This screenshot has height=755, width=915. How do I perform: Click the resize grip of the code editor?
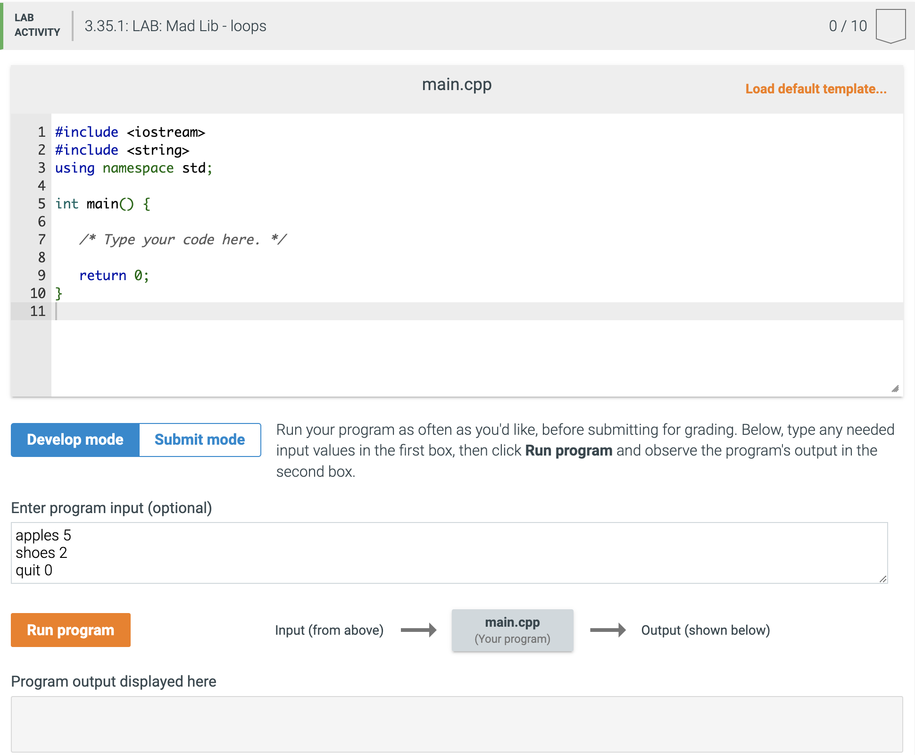(x=895, y=388)
